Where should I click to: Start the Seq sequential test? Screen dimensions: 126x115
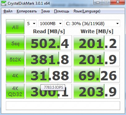point(15,43)
